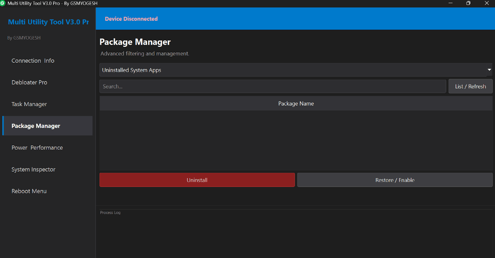Screen dimensions: 495x258
Task: Open the Power Performance section
Action: tap(37, 147)
